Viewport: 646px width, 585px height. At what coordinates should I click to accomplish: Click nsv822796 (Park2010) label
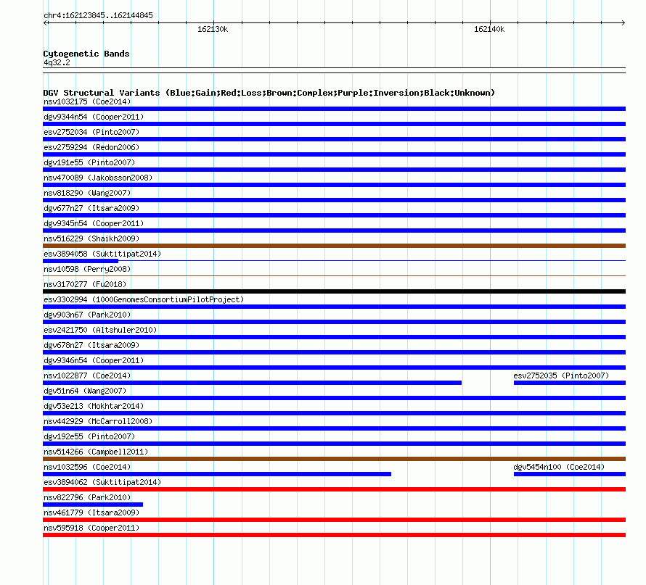87,497
